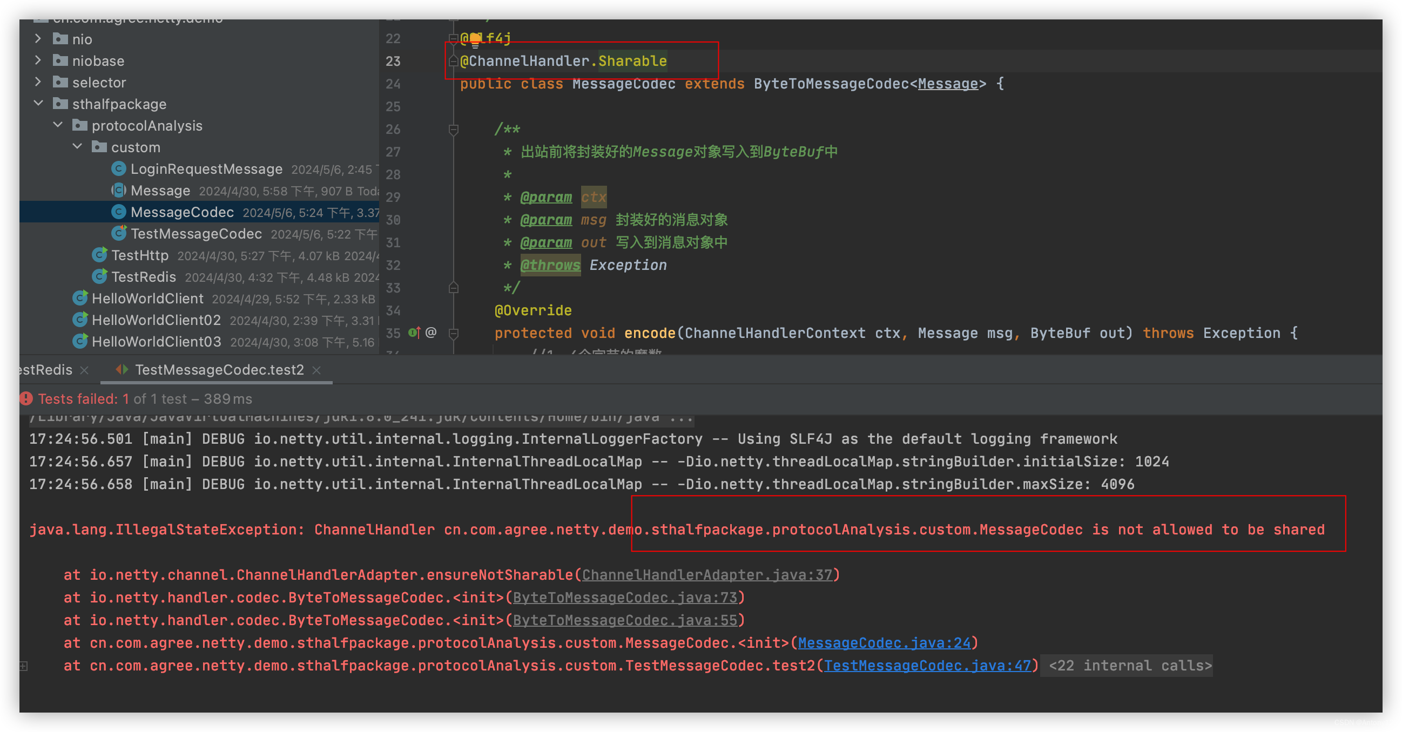Open ByteToMessageCodec.java:55 stack link

(625, 620)
